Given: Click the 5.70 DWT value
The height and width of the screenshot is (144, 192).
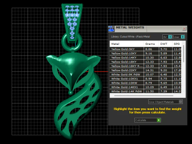Looking at the screenshot, I should point(164,49).
